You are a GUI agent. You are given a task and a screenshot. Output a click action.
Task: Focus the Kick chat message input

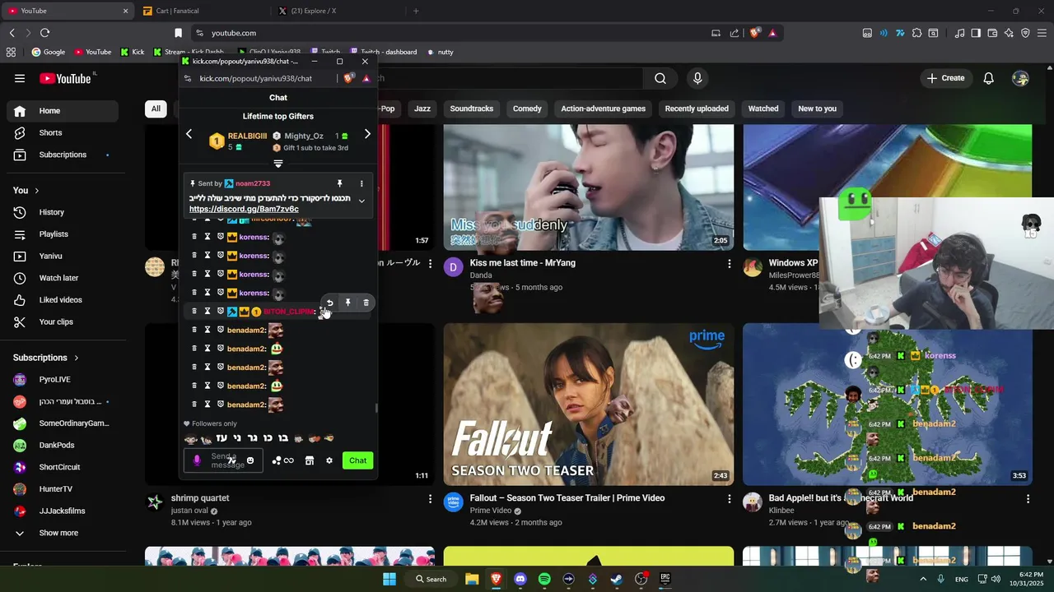tap(223, 460)
